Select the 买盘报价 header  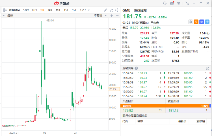pos(128,101)
